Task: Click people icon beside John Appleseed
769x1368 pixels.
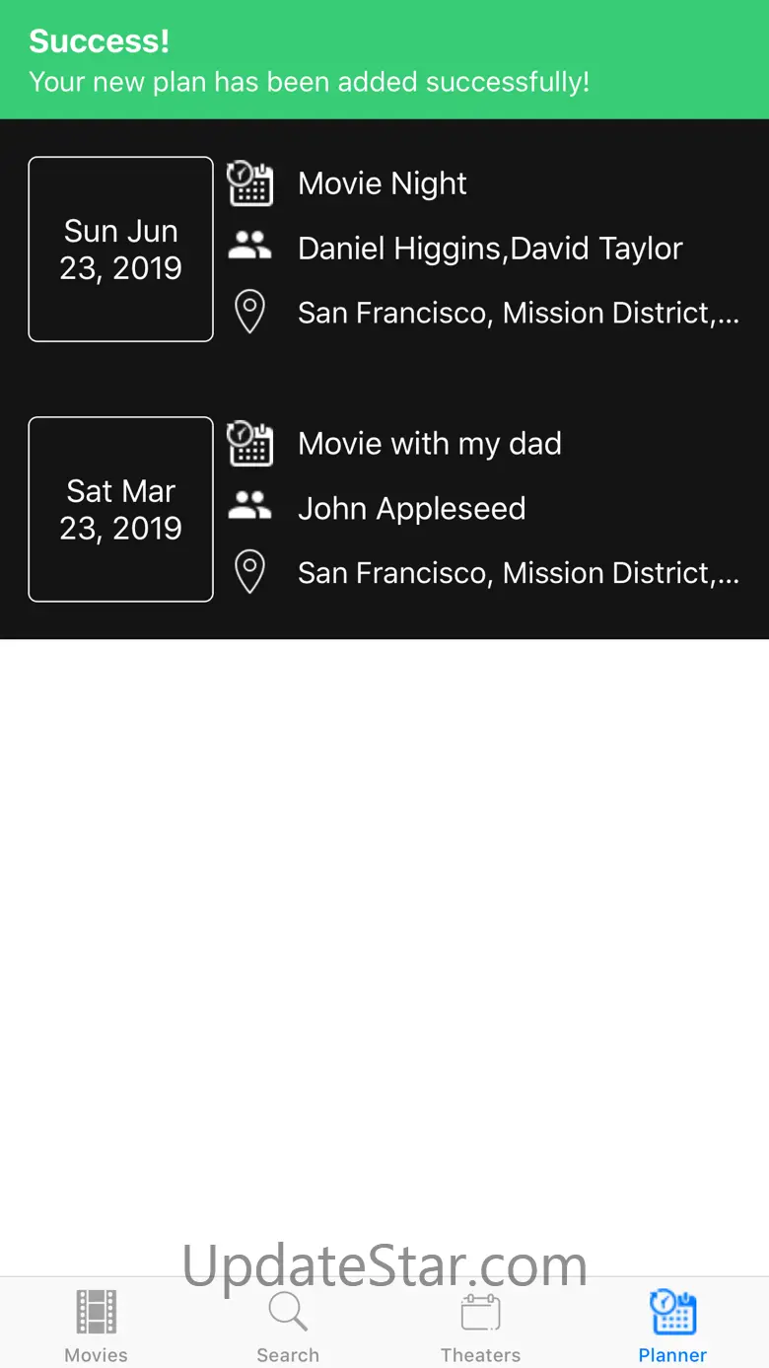Action: click(250, 507)
